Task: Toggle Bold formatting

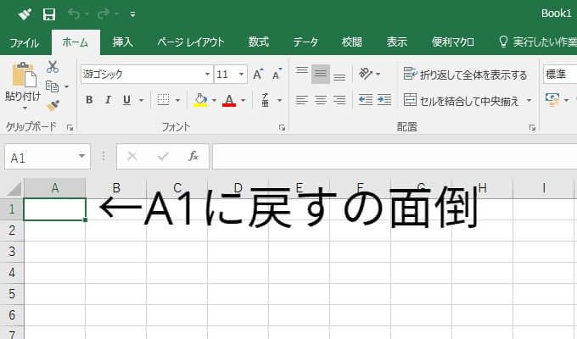Action: tap(89, 100)
